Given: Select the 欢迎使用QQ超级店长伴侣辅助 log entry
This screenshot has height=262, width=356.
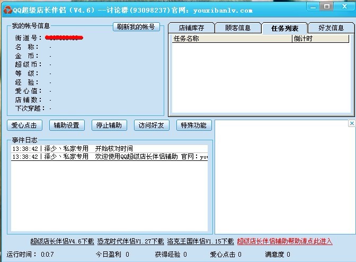Looking at the screenshot, I should (110, 157).
